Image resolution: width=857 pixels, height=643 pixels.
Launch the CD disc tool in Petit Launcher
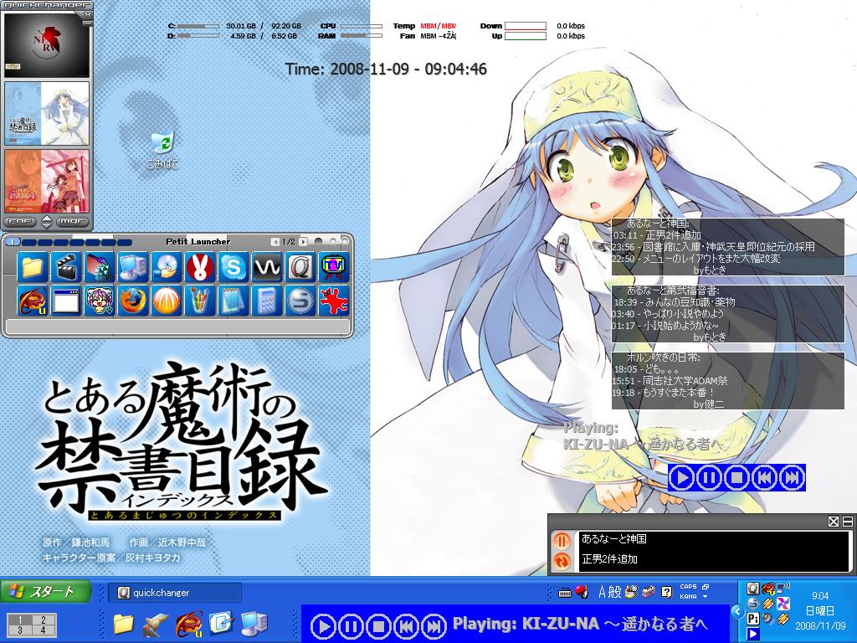pyautogui.click(x=167, y=267)
